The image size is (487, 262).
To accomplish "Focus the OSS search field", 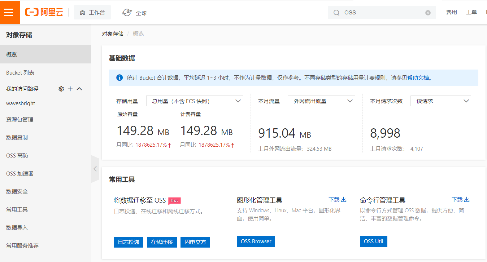I will [x=382, y=13].
